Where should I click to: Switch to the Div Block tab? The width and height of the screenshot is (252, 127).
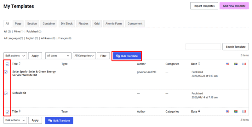[x=67, y=24]
